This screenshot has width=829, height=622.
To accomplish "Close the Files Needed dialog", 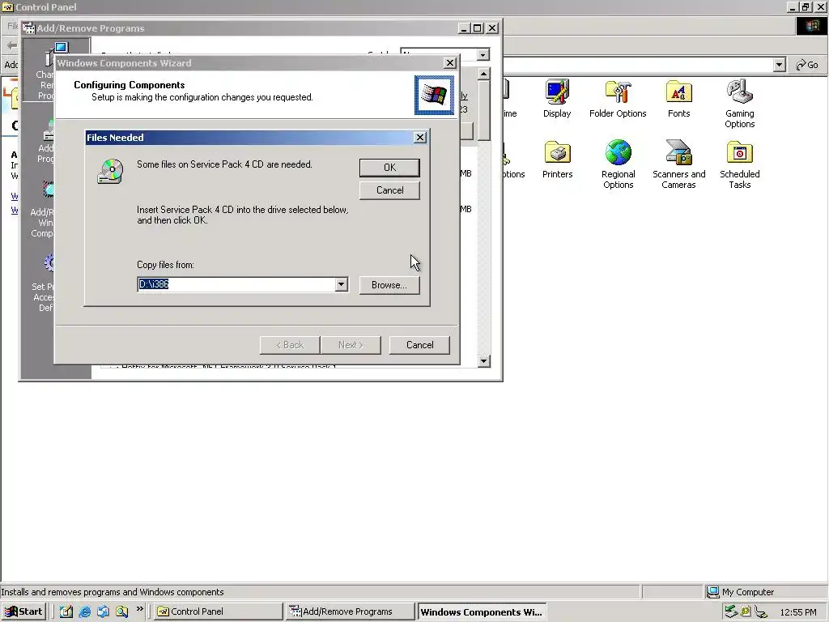I will click(420, 138).
